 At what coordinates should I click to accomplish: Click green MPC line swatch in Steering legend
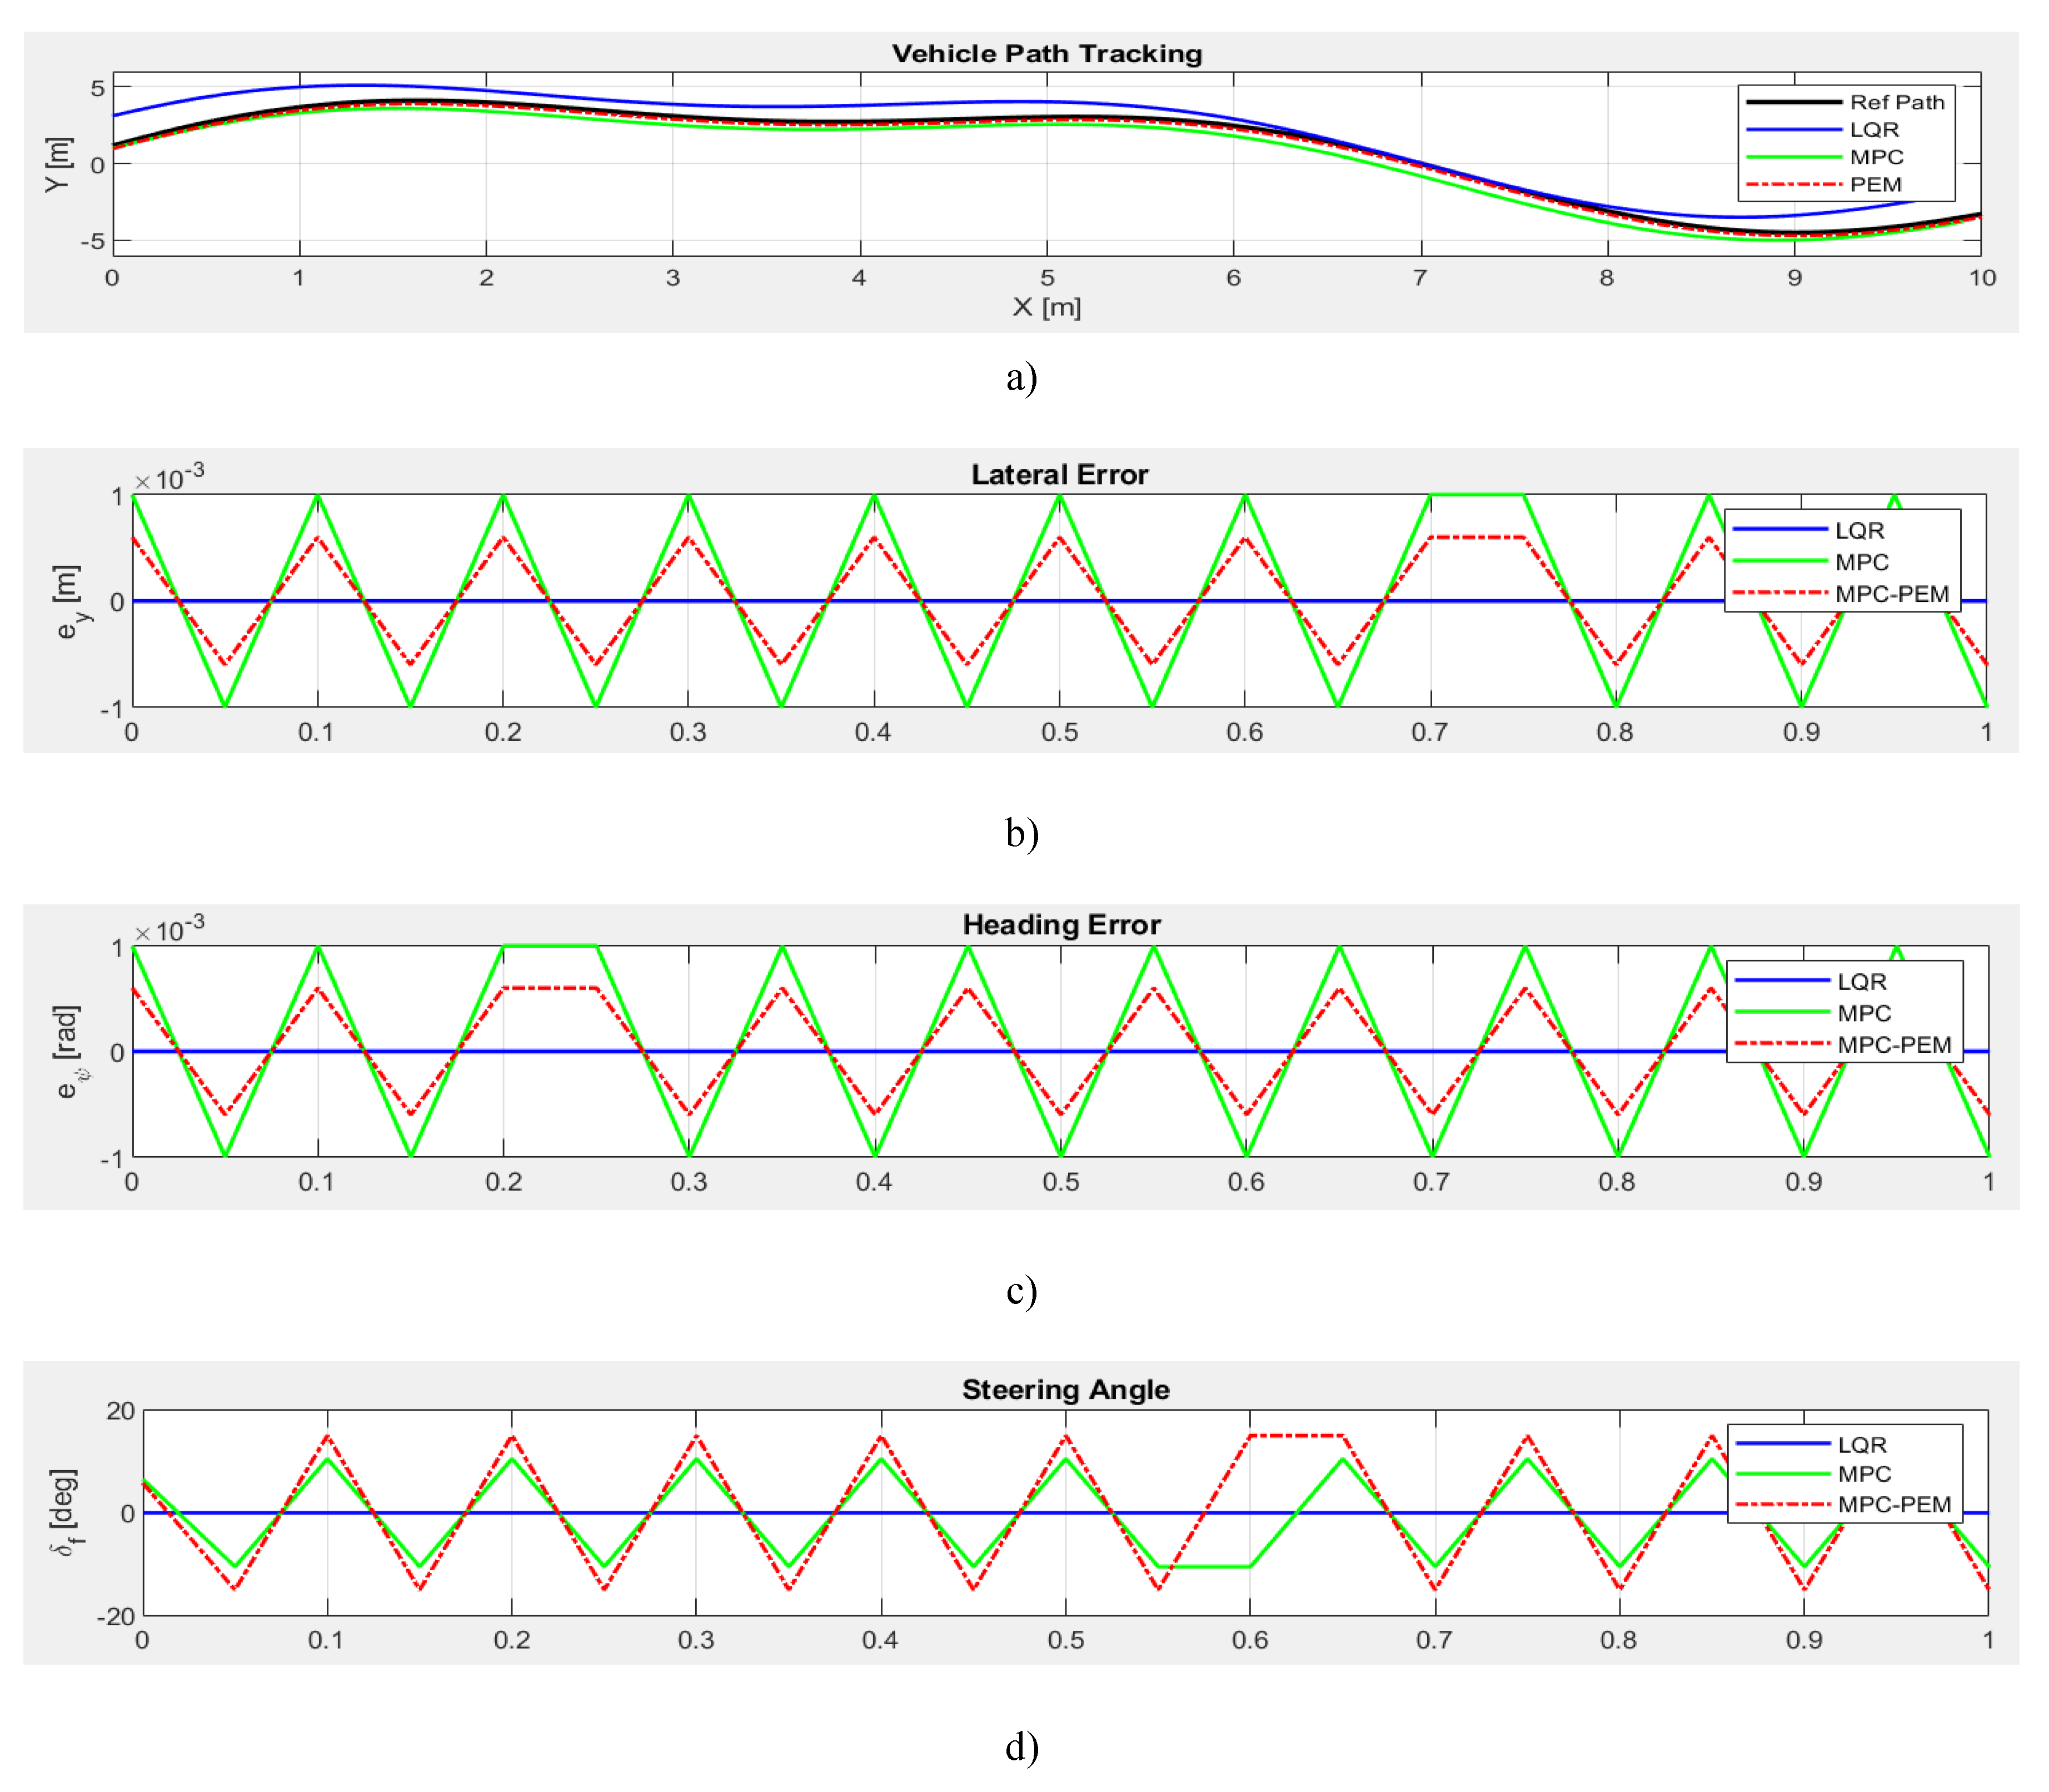tap(1783, 1474)
